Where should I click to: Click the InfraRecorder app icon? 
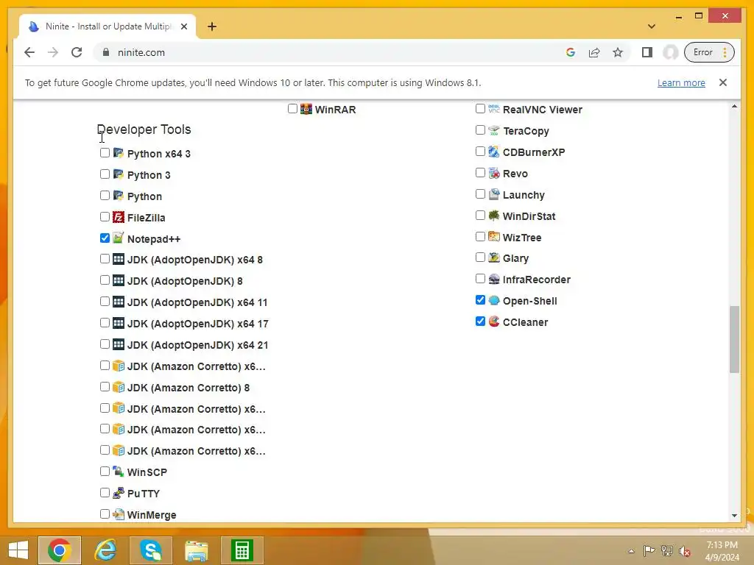pyautogui.click(x=494, y=279)
